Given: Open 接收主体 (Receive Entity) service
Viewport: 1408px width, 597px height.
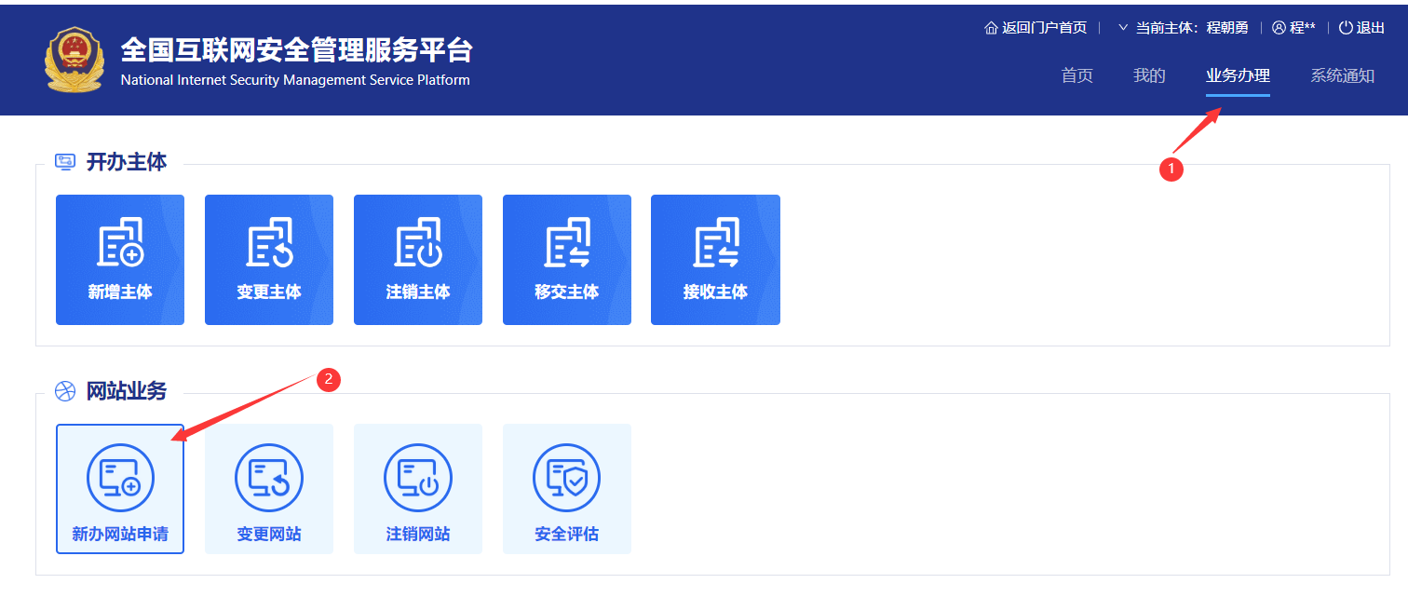Looking at the screenshot, I should click(715, 259).
